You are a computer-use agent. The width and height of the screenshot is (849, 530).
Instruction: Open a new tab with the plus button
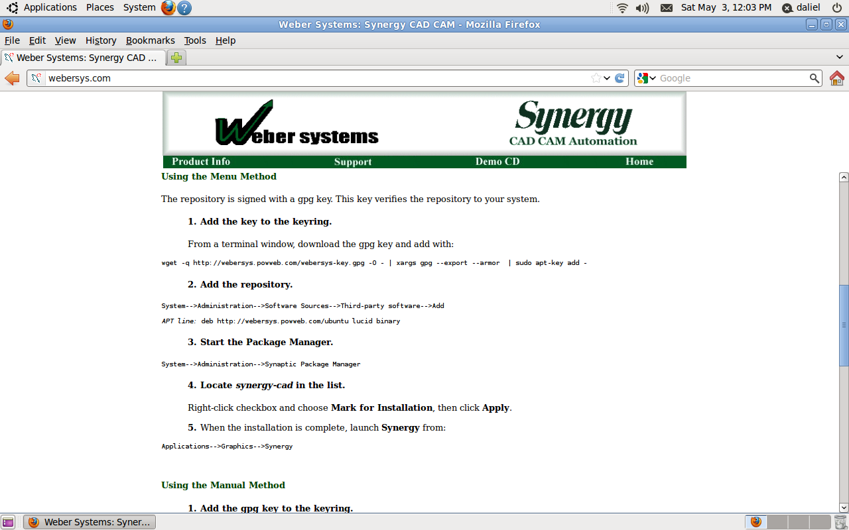pyautogui.click(x=176, y=58)
